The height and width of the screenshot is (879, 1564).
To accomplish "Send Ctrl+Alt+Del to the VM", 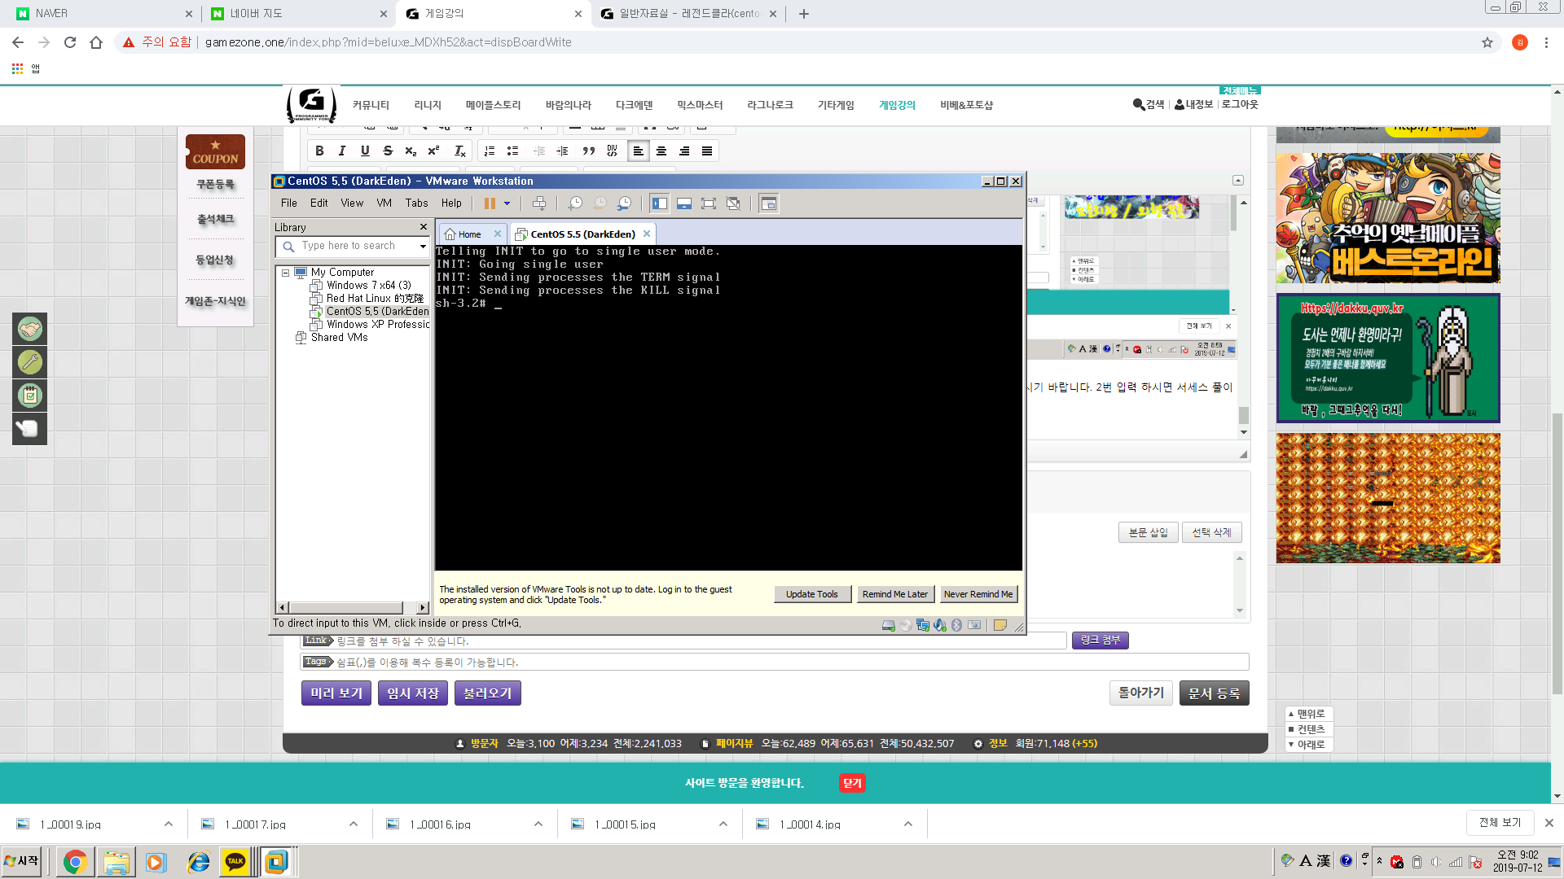I will click(x=539, y=203).
